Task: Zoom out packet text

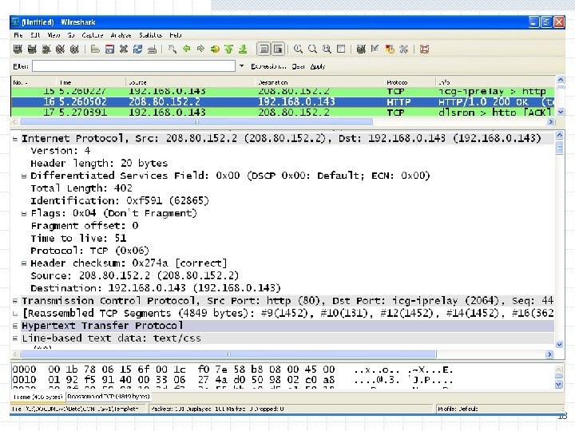Action: point(312,49)
